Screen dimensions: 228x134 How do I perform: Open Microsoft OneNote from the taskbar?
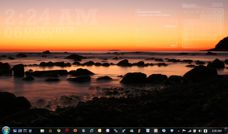[x=108, y=131]
